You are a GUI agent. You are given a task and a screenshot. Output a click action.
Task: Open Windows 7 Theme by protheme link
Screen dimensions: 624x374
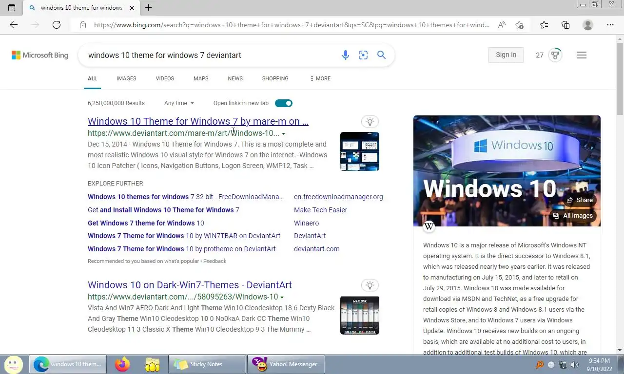182,249
